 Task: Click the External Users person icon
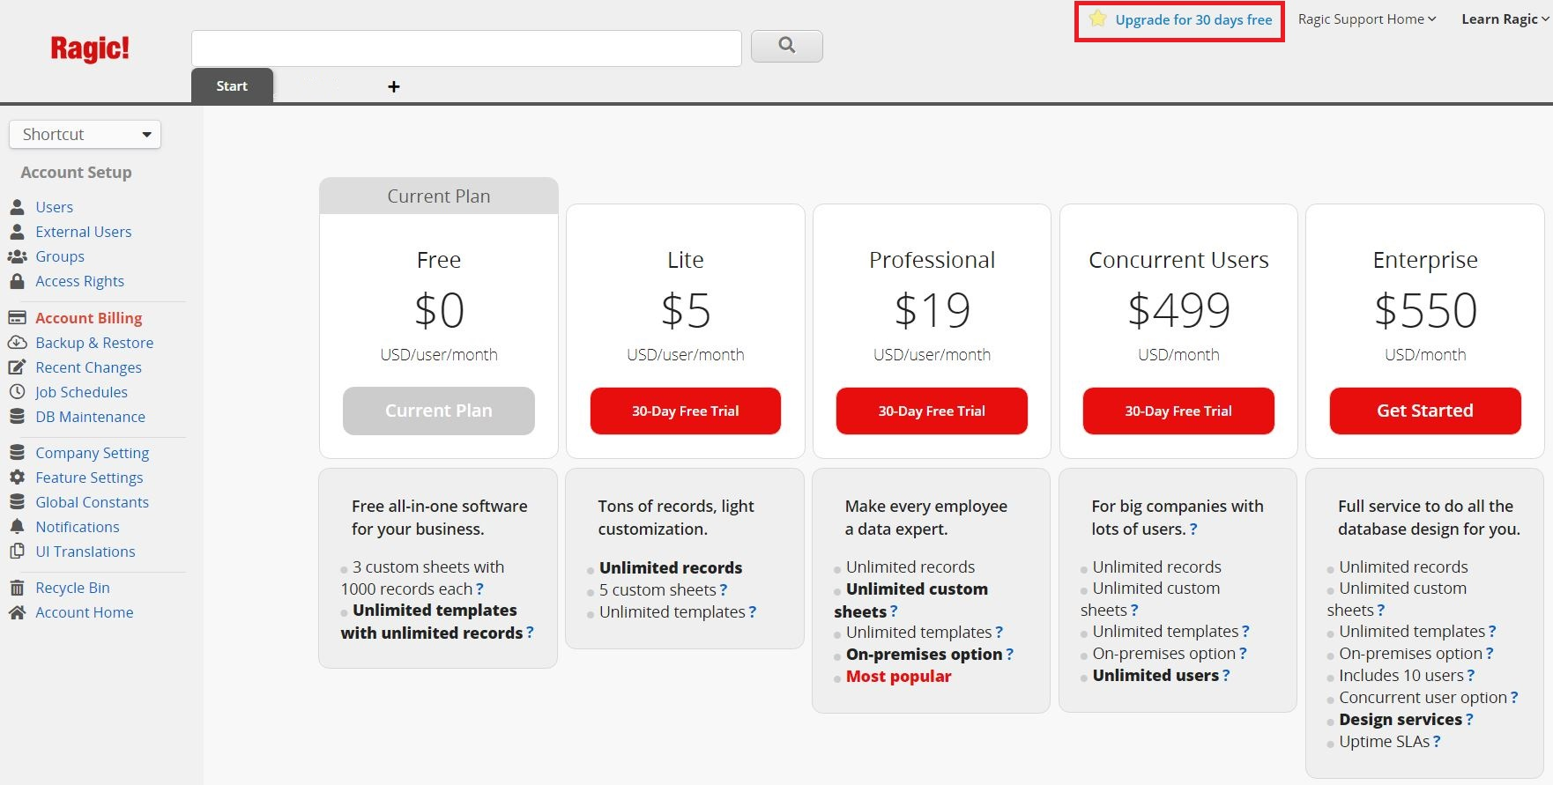click(17, 232)
